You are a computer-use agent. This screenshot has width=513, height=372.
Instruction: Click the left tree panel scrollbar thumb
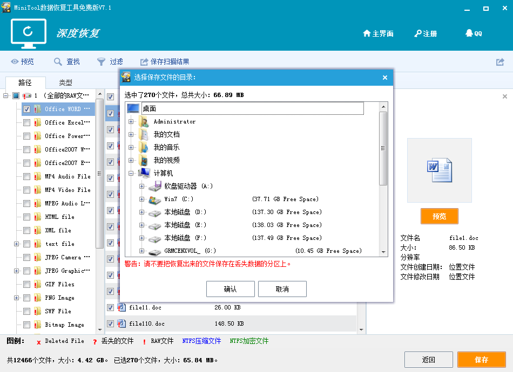[x=99, y=174]
